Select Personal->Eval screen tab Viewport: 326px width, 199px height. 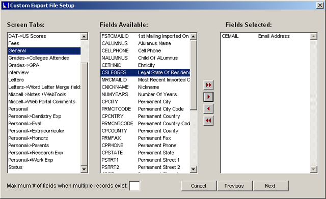point(44,124)
